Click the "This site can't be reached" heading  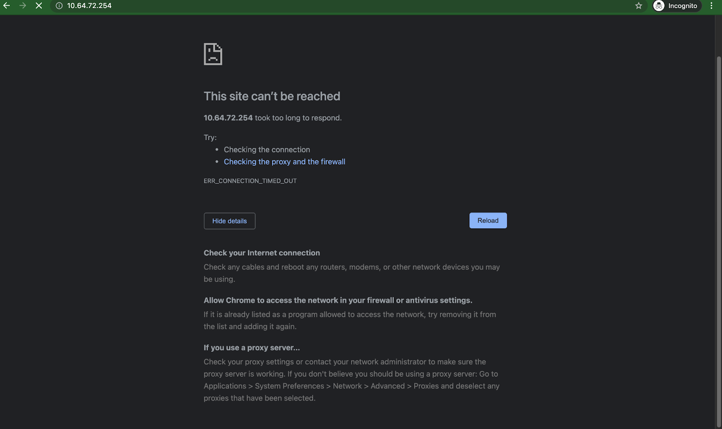pyautogui.click(x=272, y=96)
